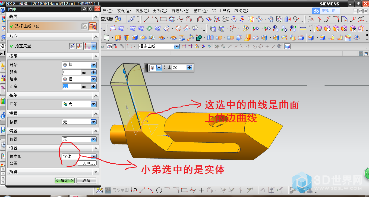Open the 装配(A) menu
The width and height of the screenshot is (369, 197).
[x=124, y=11]
